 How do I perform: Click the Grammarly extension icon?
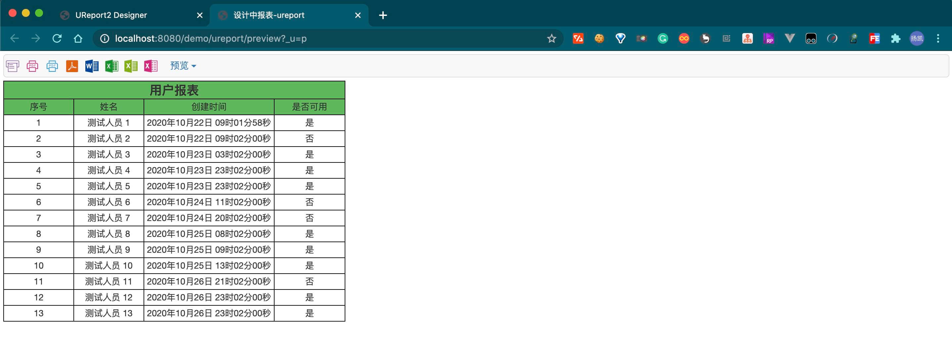point(663,38)
